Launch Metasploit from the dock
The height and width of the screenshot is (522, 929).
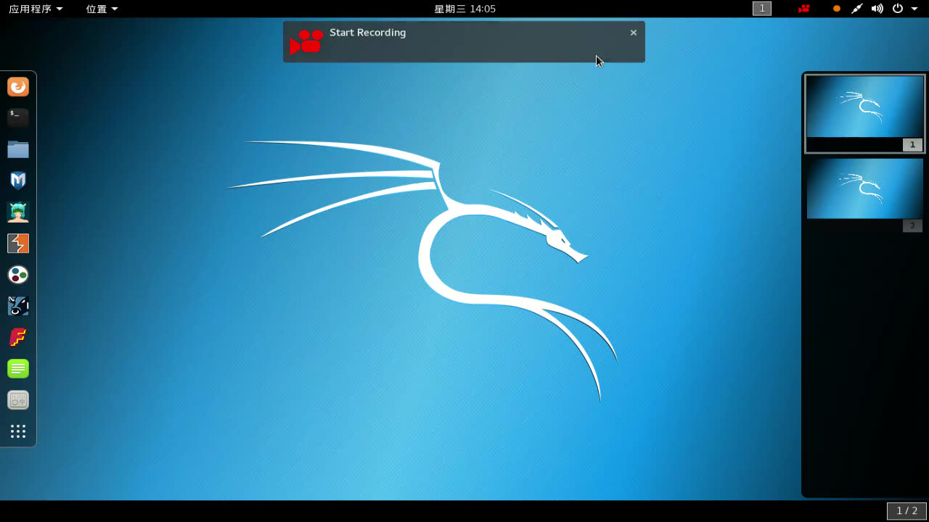point(18,181)
